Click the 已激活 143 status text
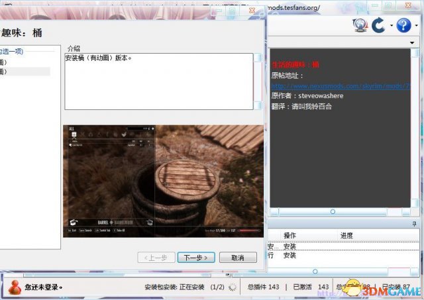Screen dimensions: 424x300 click(311, 287)
